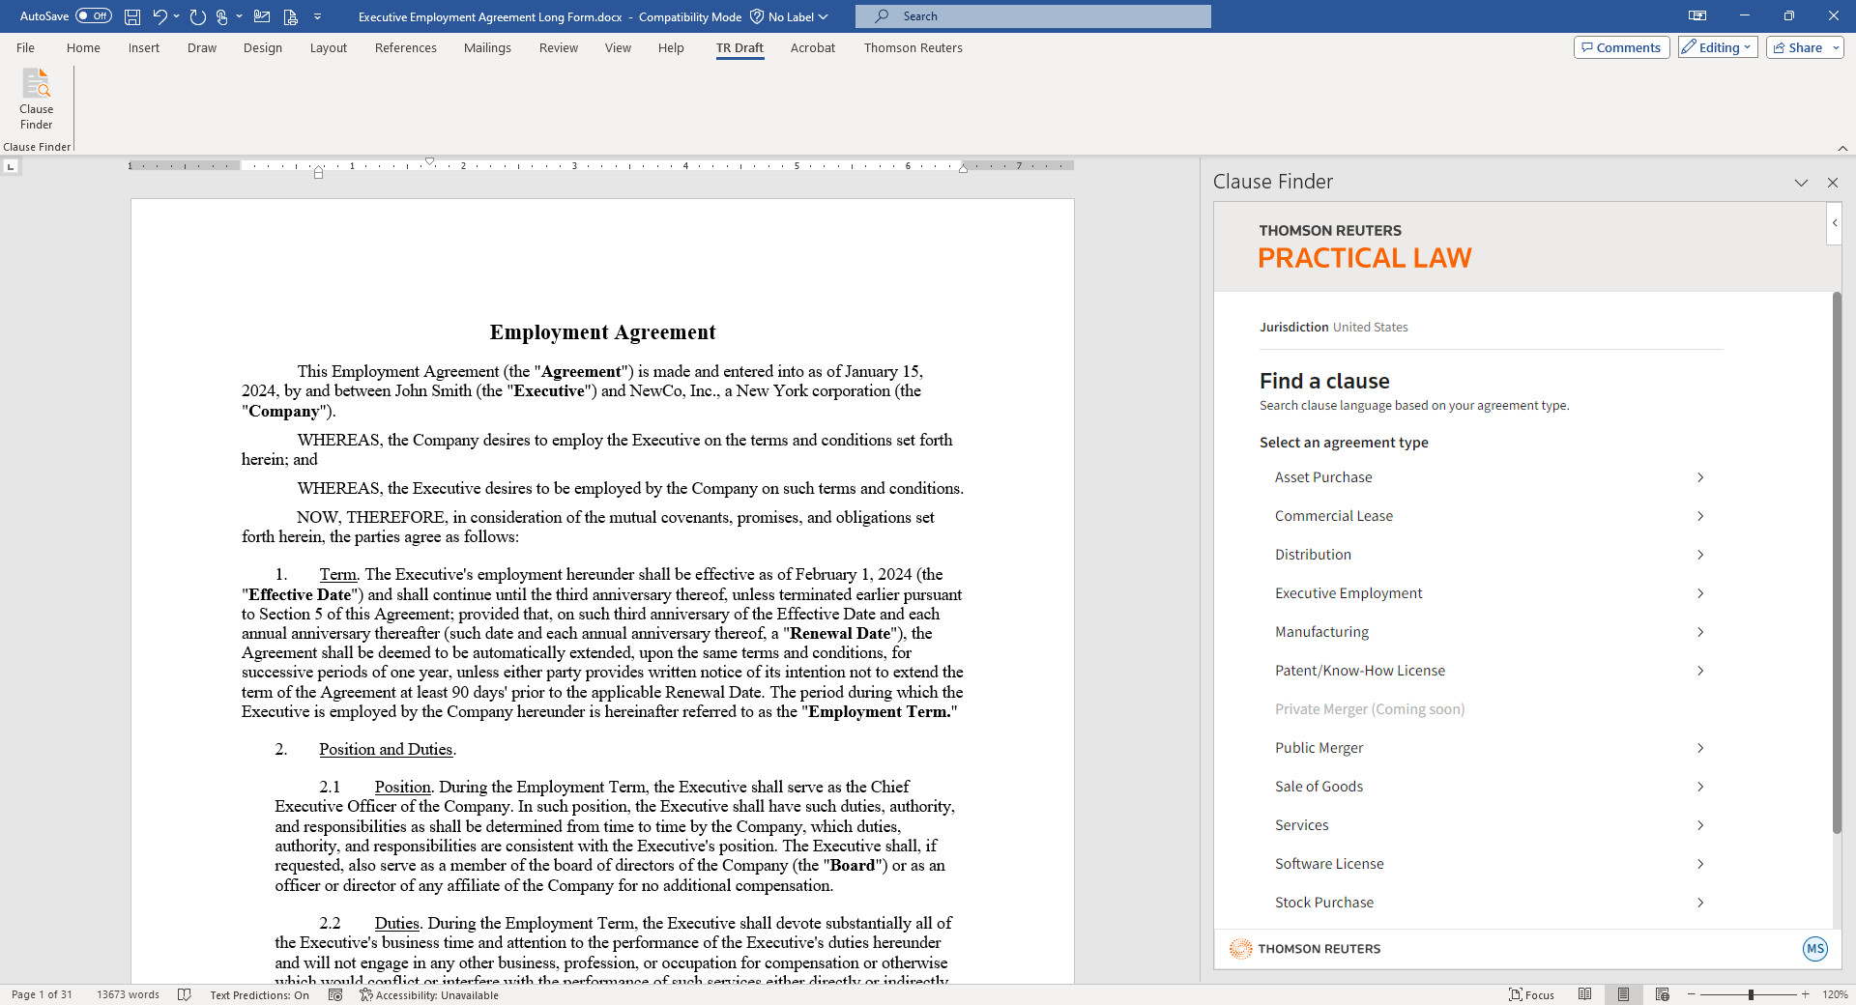This screenshot has height=1005, width=1856.
Task: Open the References ribbon tab
Action: 405,47
